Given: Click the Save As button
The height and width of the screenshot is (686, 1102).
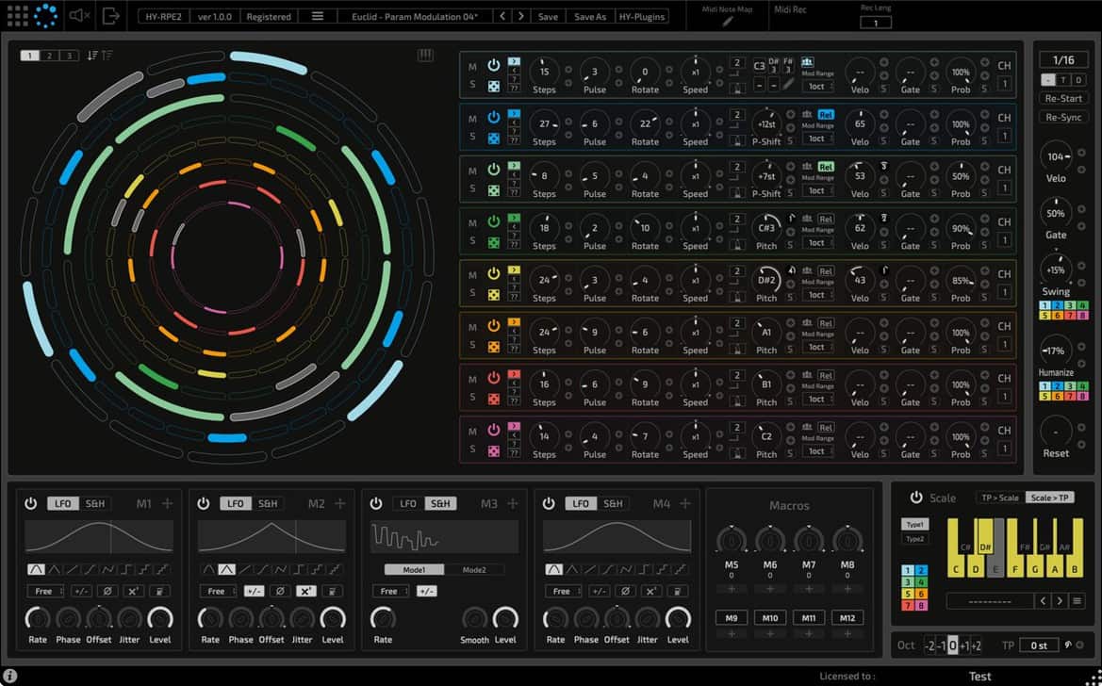Looking at the screenshot, I should tap(590, 16).
